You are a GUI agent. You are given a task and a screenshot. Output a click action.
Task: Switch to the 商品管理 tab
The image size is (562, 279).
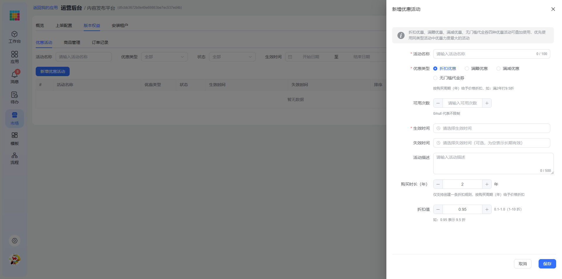(x=72, y=42)
